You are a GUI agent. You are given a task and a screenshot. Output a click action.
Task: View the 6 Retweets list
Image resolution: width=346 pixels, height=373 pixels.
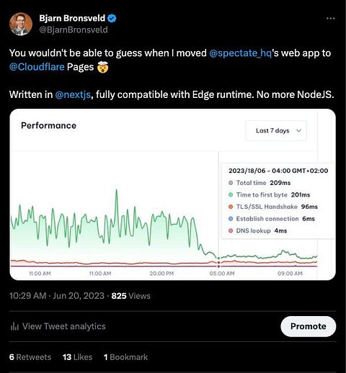point(30,357)
